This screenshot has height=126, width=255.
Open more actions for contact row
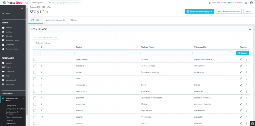point(246,72)
